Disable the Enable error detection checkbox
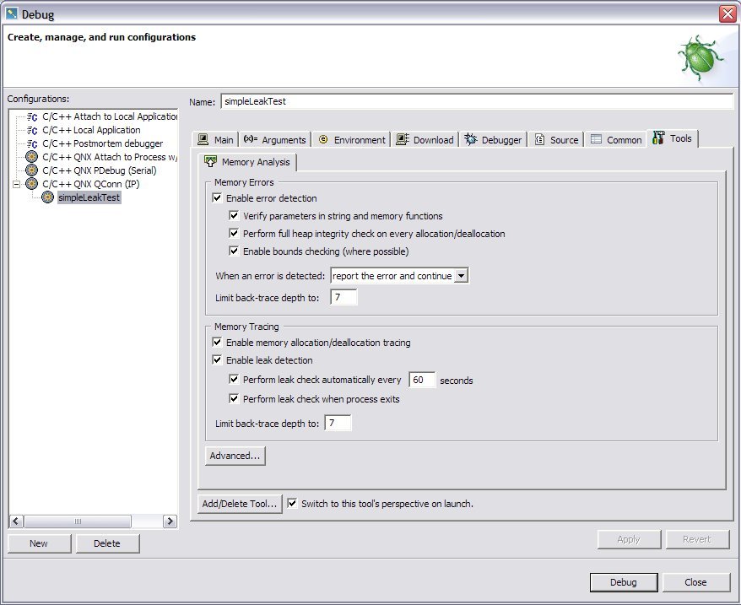 (x=218, y=198)
